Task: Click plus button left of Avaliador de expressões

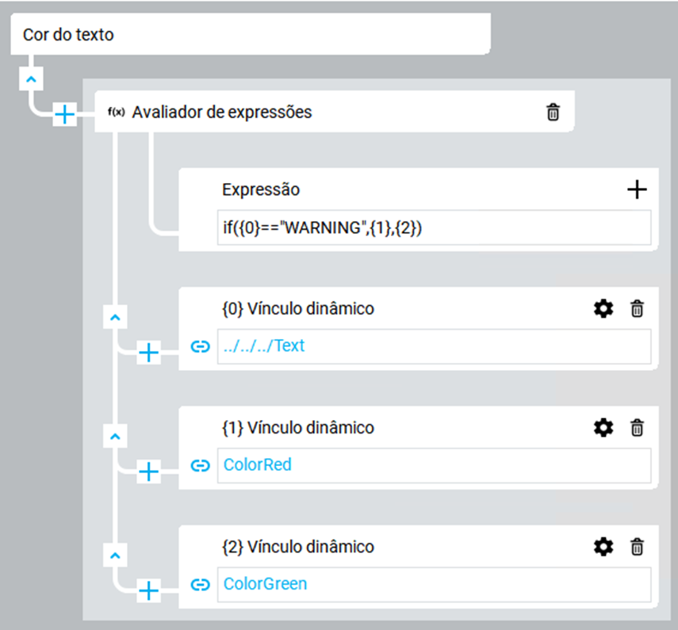Action: (64, 115)
